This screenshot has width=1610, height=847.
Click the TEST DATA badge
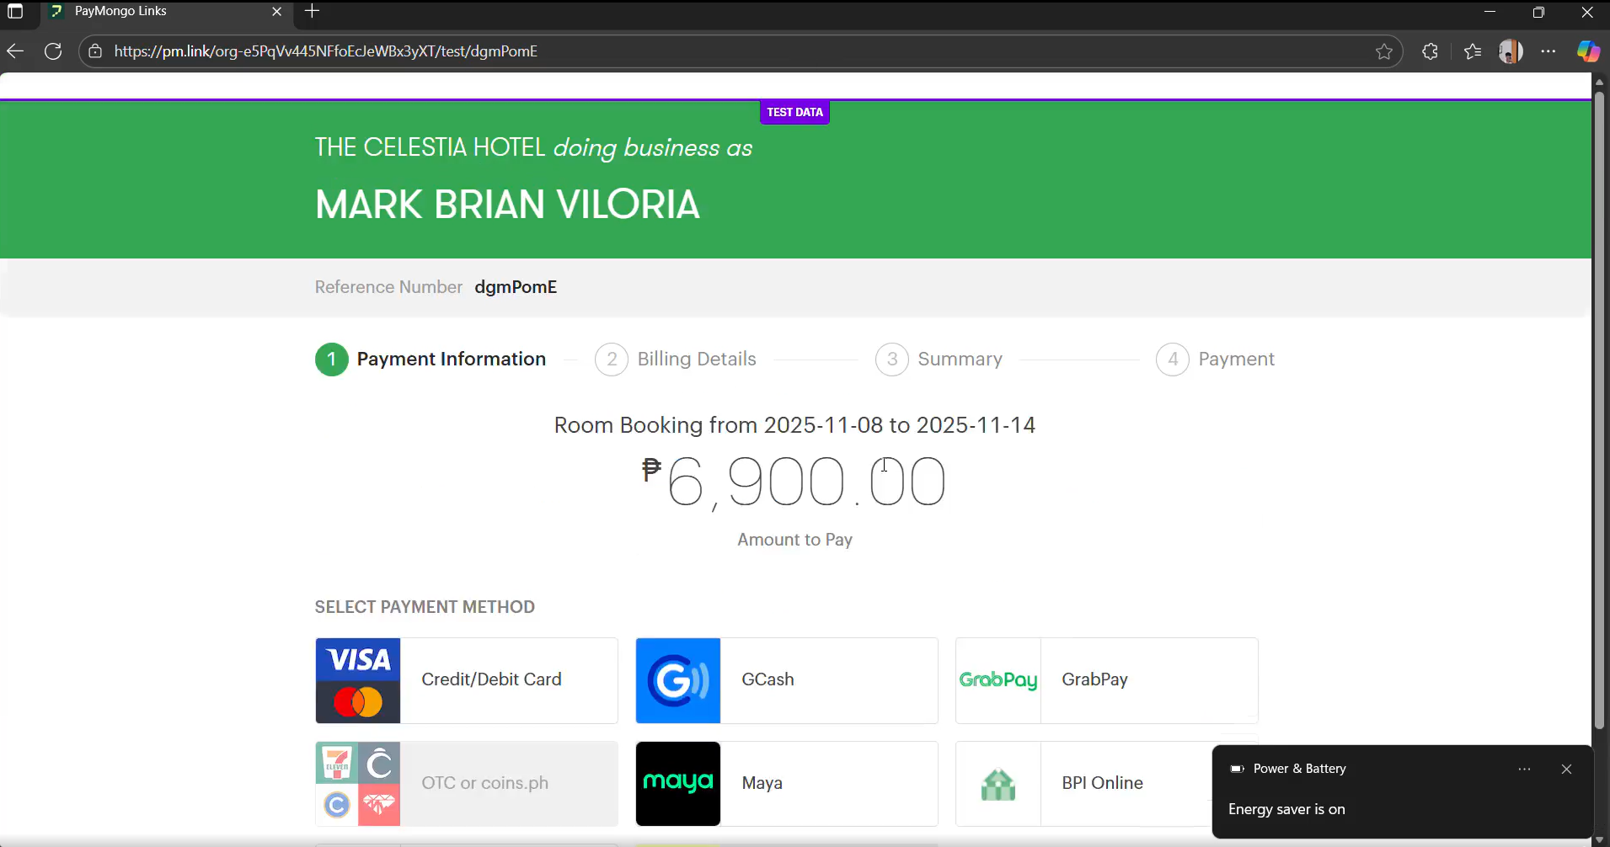pyautogui.click(x=794, y=112)
